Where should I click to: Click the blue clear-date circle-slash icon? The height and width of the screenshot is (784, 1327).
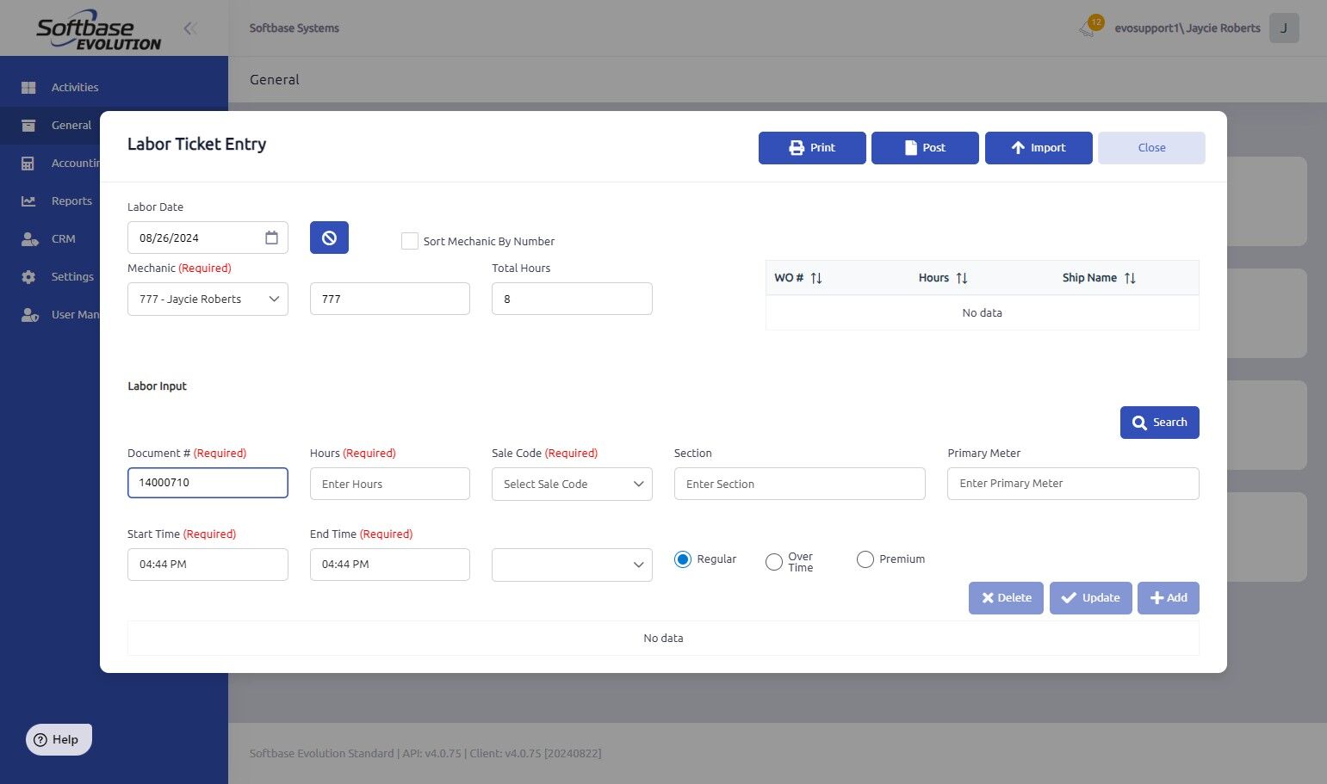point(329,238)
